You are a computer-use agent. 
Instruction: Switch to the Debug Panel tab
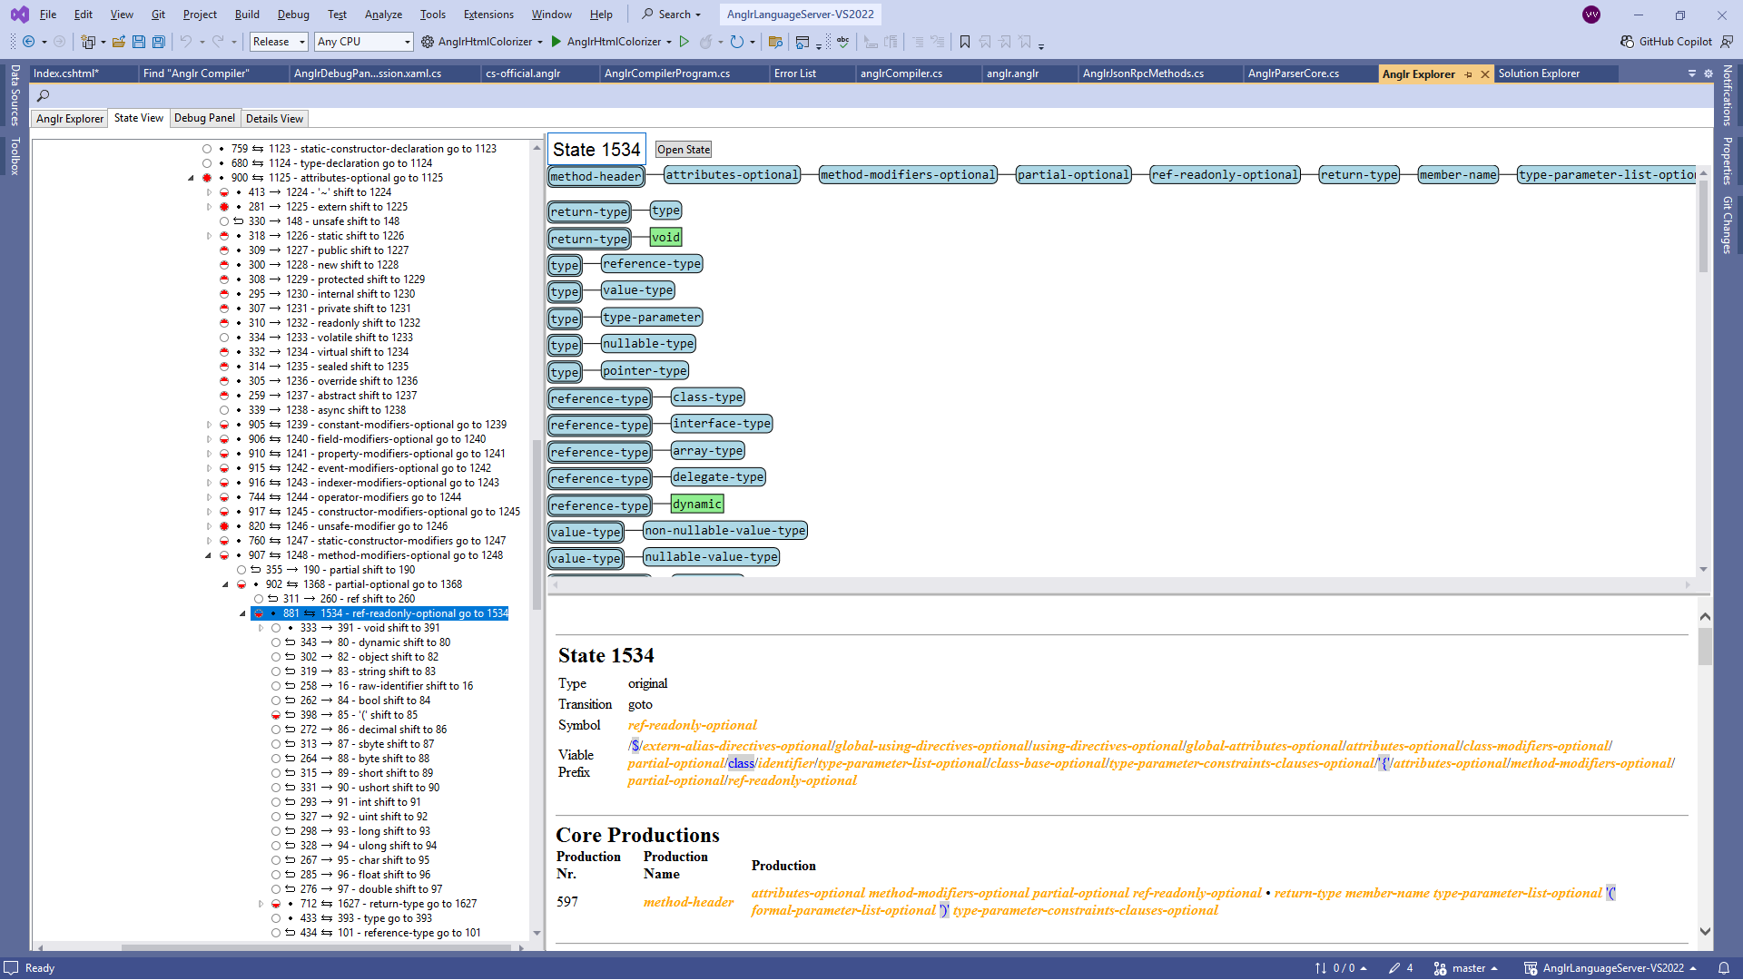click(204, 118)
